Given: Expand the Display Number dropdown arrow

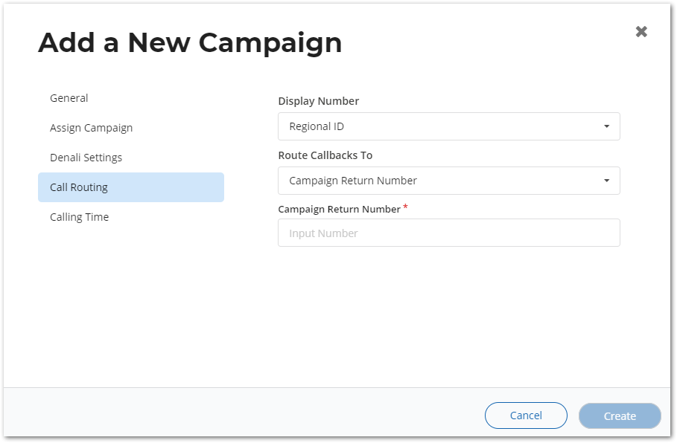Looking at the screenshot, I should 607,126.
